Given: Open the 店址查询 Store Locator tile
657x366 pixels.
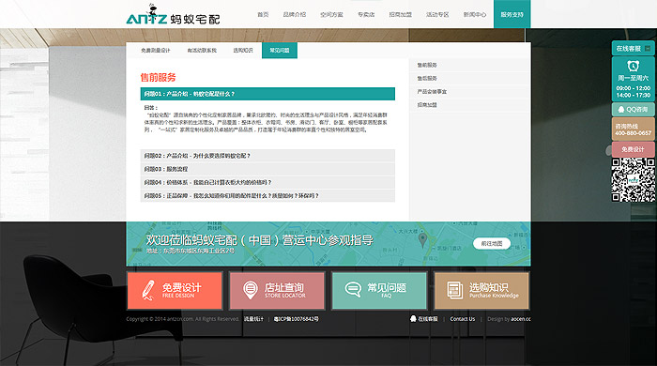Looking at the screenshot, I should pos(277,291).
